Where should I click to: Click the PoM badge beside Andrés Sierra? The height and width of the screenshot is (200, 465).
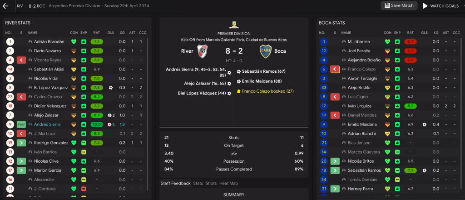[21, 124]
